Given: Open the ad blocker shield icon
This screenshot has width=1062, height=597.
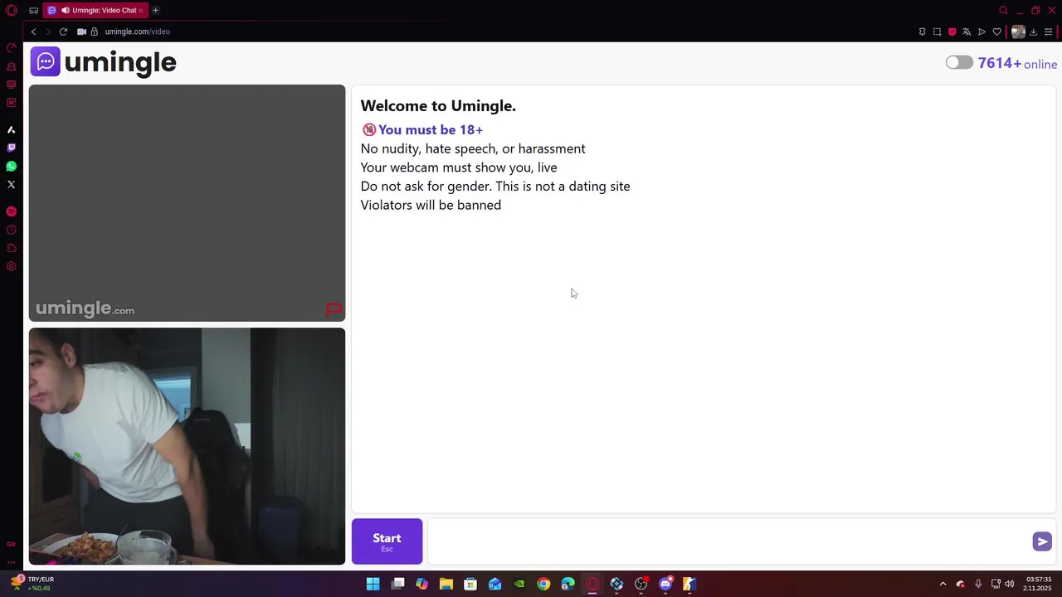Looking at the screenshot, I should click(x=952, y=32).
